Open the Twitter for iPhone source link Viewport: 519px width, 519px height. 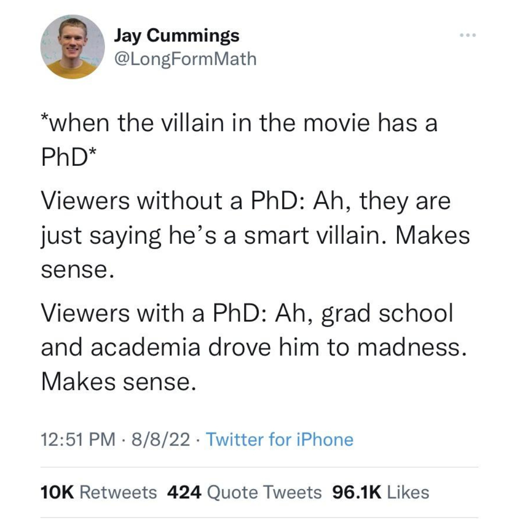point(280,439)
